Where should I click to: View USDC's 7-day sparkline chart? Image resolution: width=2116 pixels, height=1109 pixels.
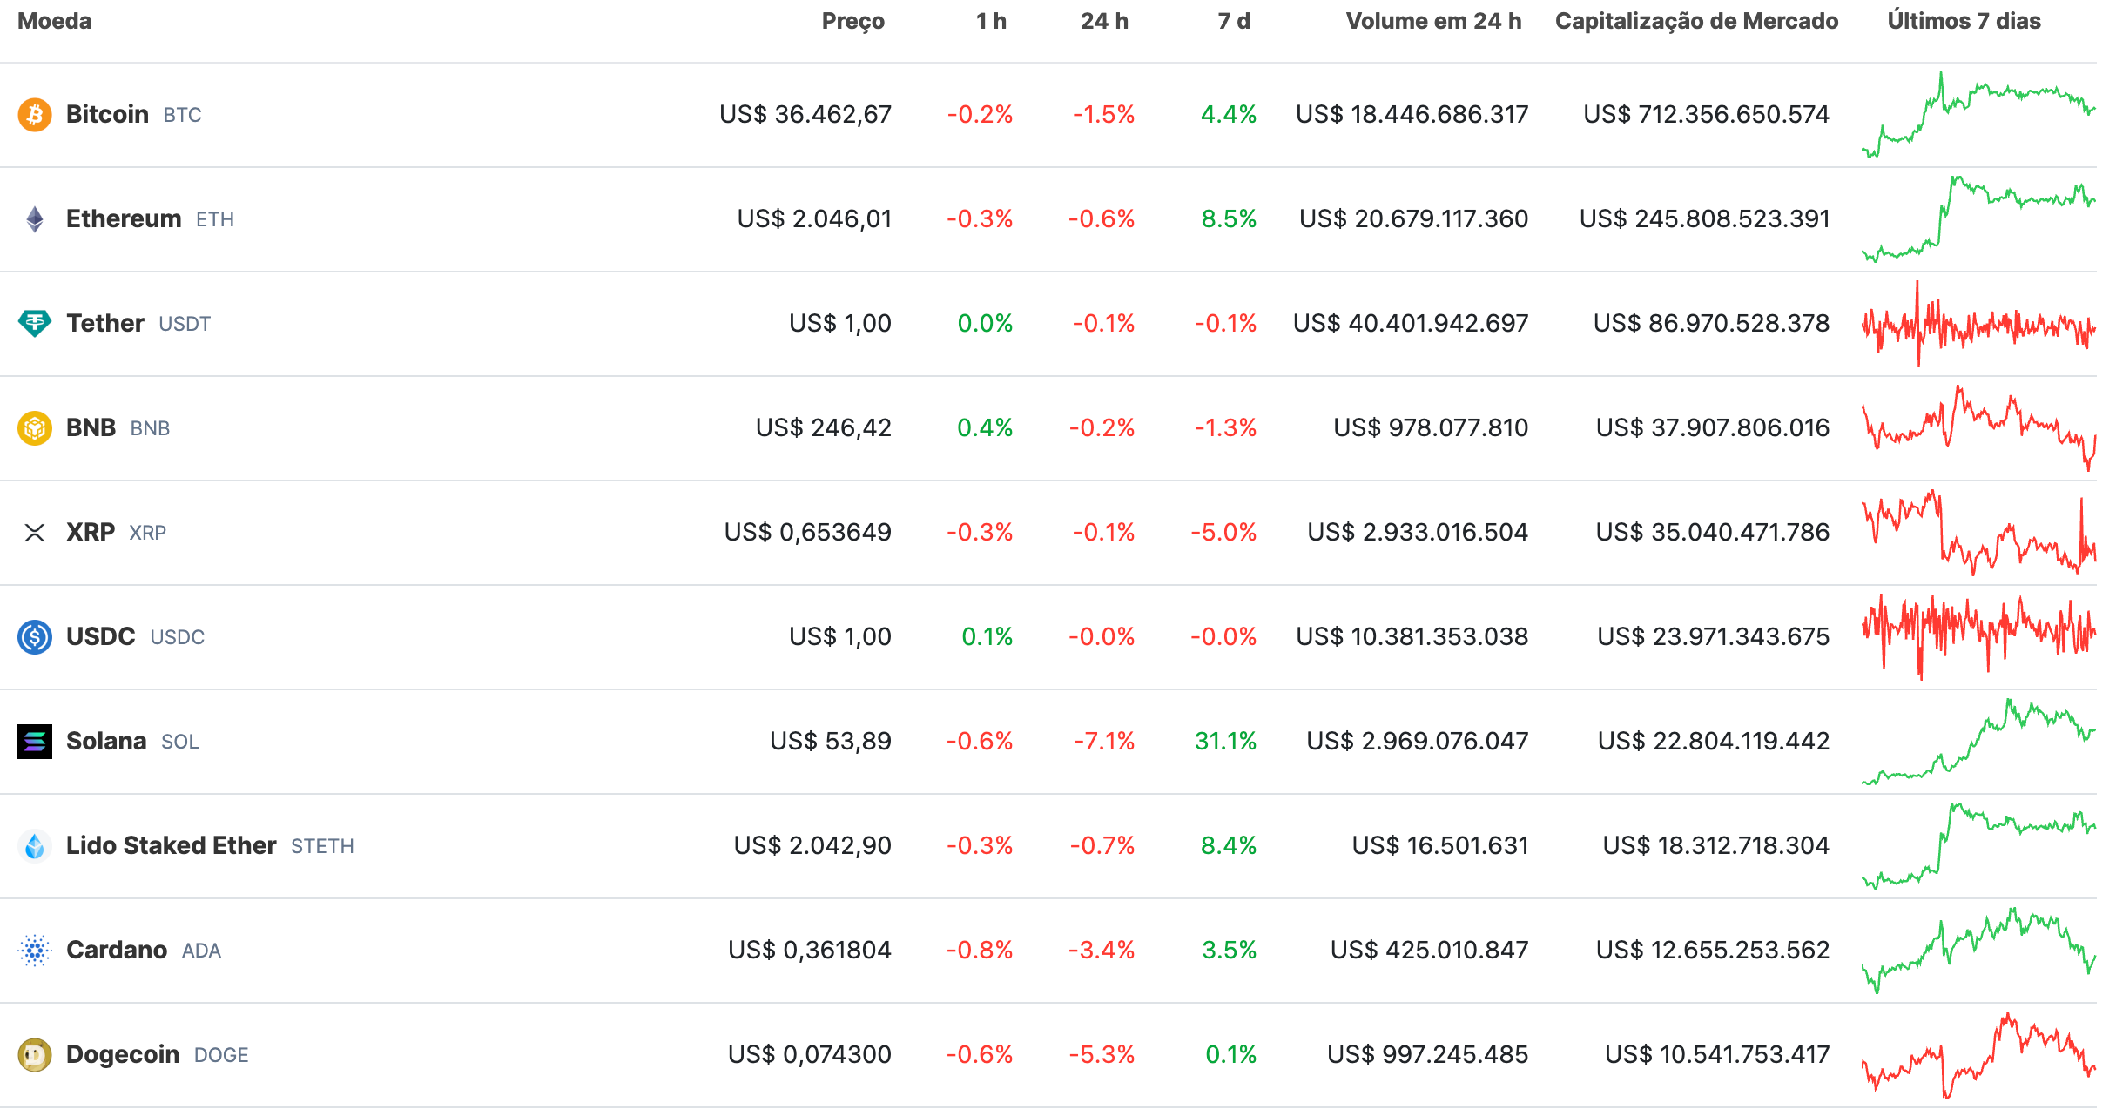point(1978,637)
